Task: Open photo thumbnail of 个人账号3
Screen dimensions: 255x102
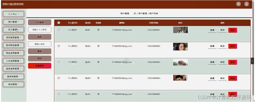Action: click(x=180, y=62)
